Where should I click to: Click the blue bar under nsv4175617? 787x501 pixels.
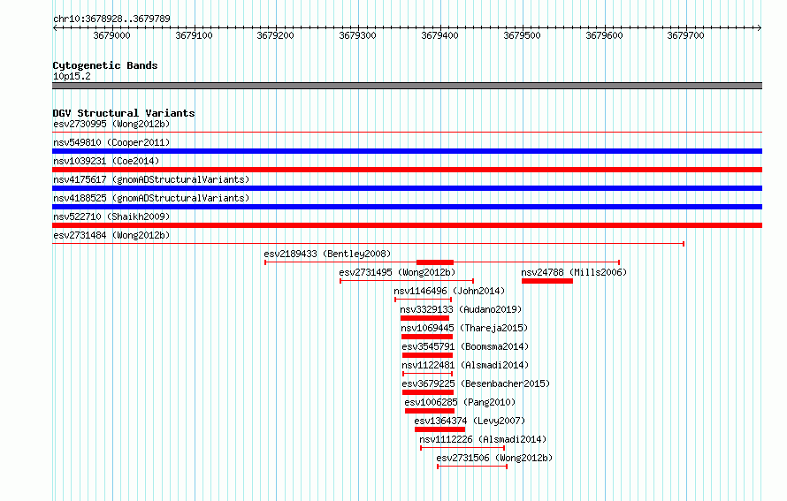407,188
